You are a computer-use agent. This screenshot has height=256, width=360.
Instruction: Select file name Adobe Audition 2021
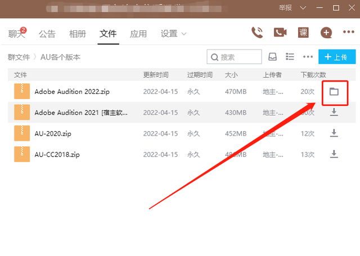click(81, 113)
